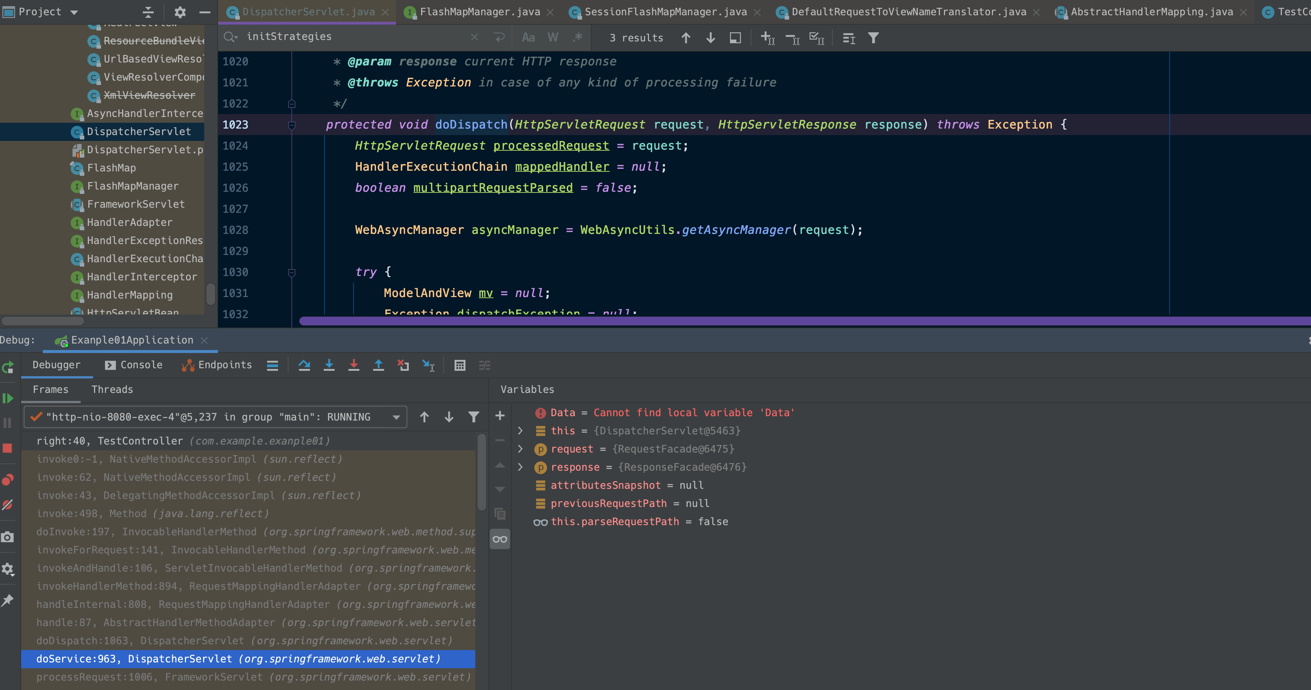Screen dimensions: 1311x690
Task: Select the FrameworkServlet class in the project tree
Action: click(136, 204)
